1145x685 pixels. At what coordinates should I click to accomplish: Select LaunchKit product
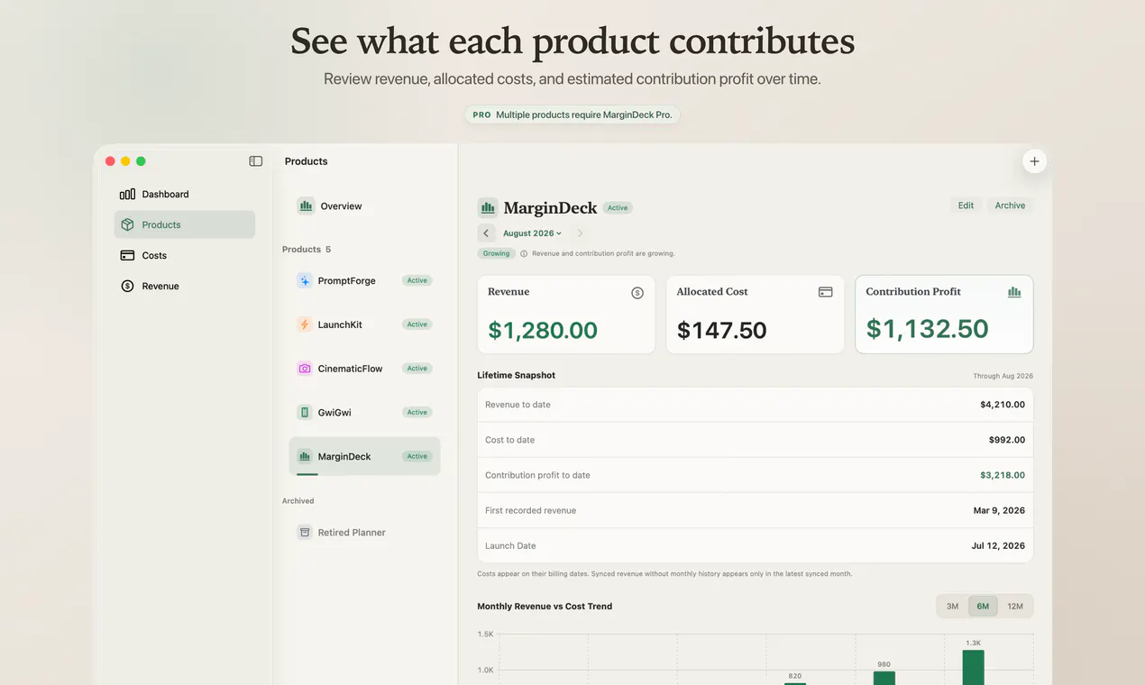pyautogui.click(x=364, y=324)
